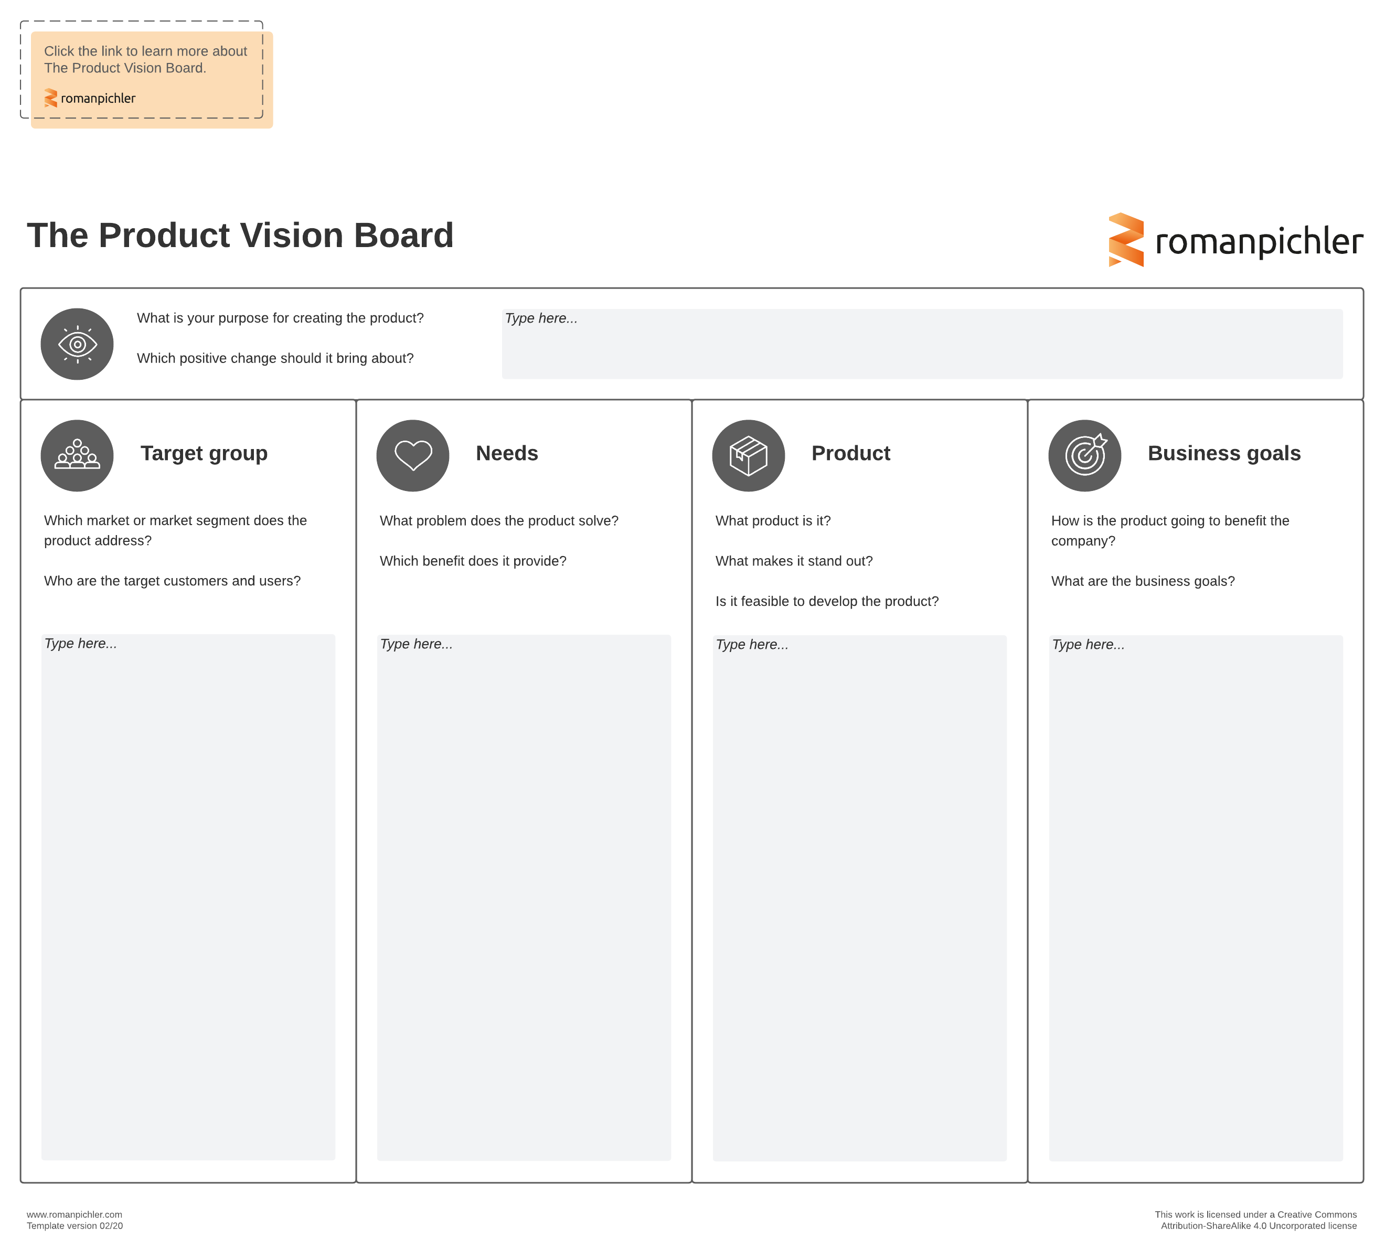Click the Target group text area
This screenshot has height=1260, width=1385.
[188, 896]
